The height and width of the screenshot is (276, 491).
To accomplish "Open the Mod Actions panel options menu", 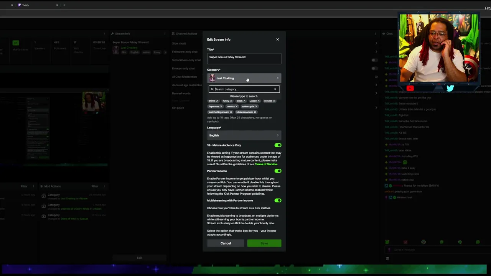I will [x=104, y=186].
